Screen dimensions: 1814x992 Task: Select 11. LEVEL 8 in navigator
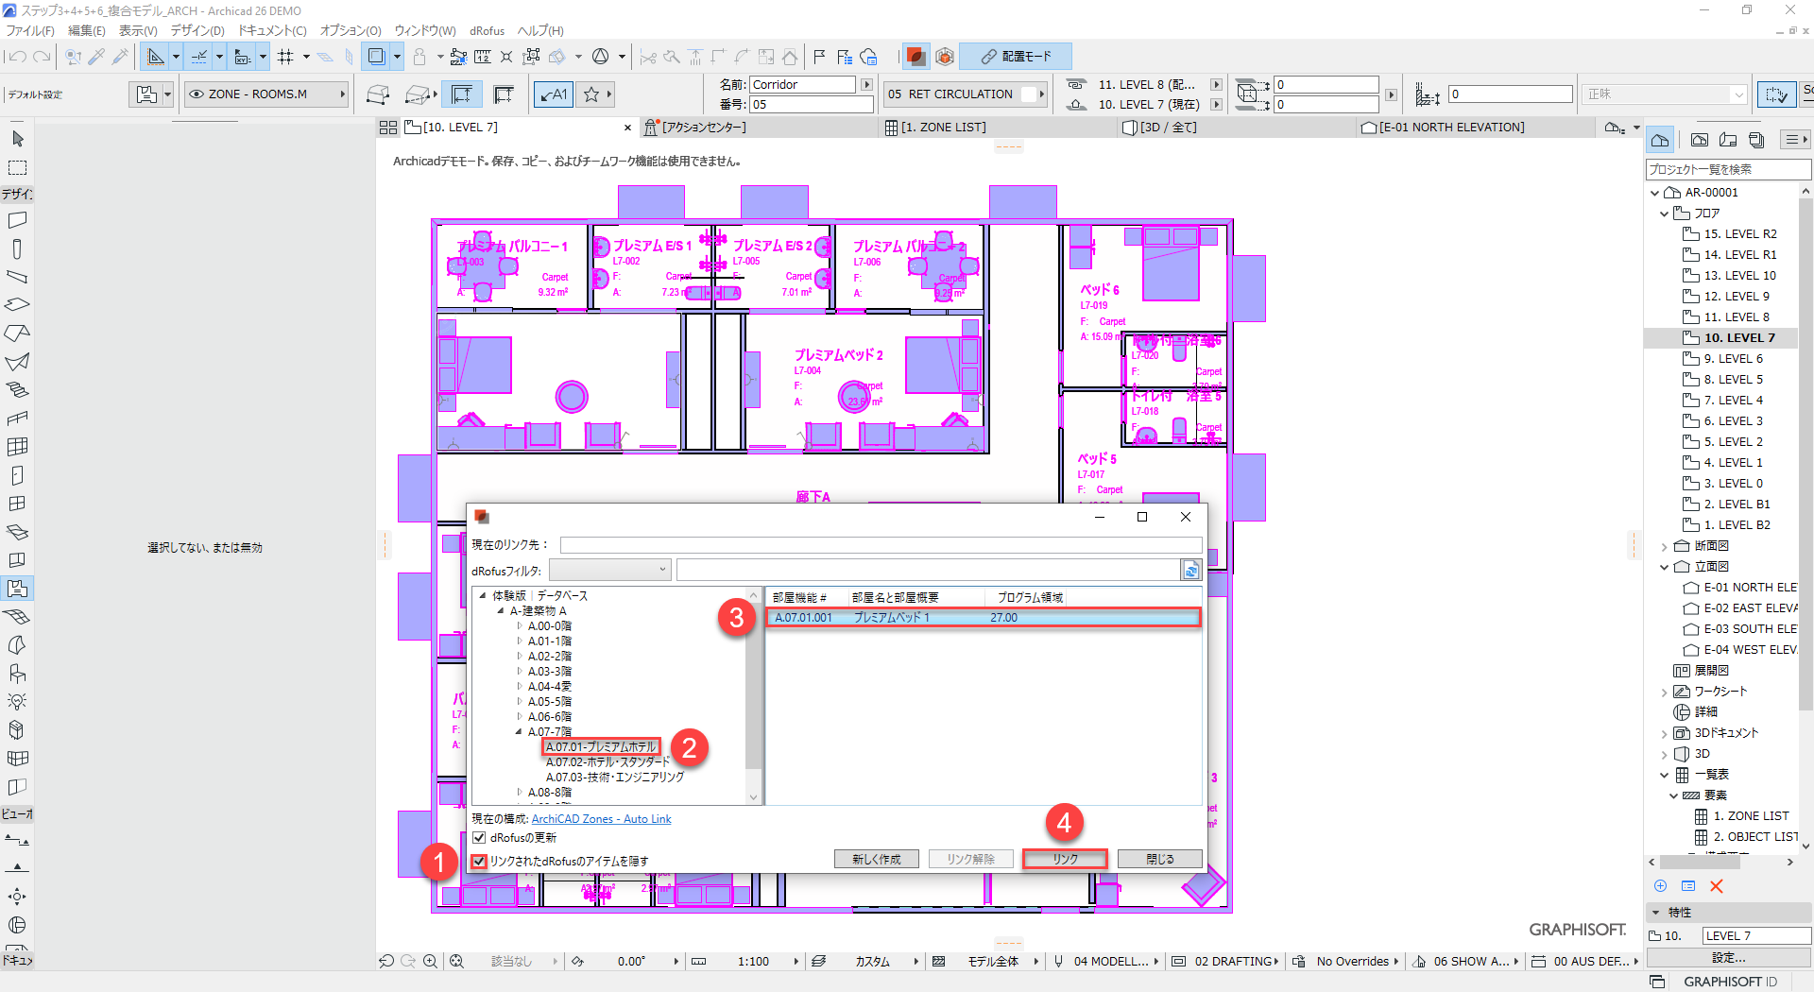(1736, 317)
